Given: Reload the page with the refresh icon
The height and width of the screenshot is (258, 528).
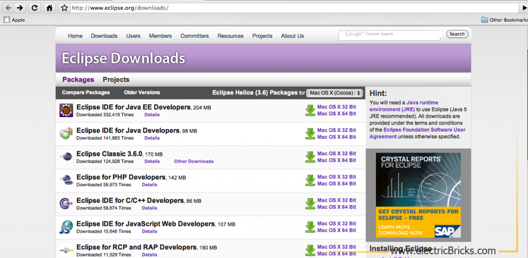Looking at the screenshot, I should point(35,8).
